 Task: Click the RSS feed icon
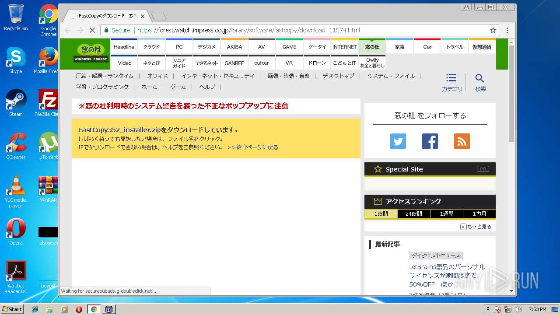pos(462,141)
